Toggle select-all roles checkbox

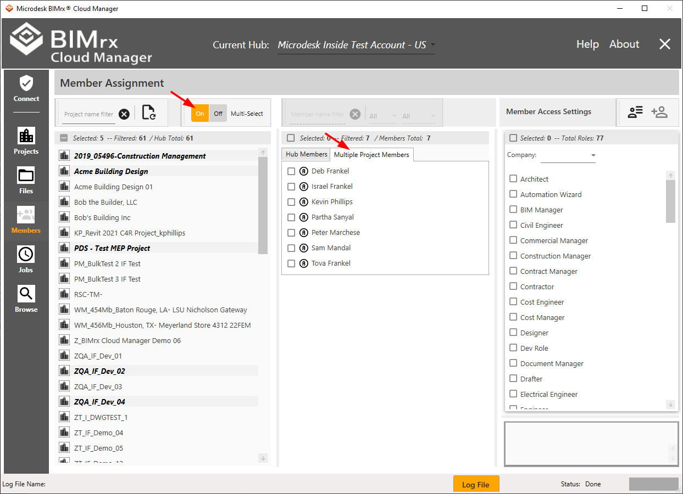click(x=513, y=138)
